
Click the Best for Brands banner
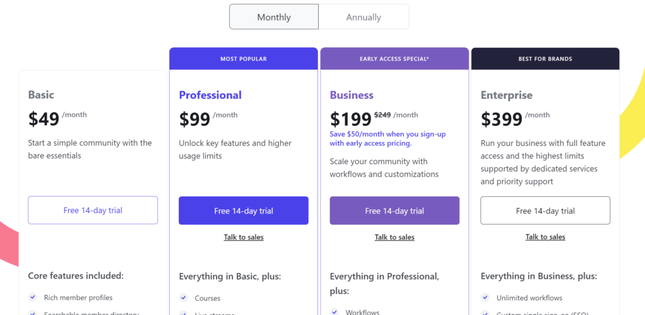[545, 59]
